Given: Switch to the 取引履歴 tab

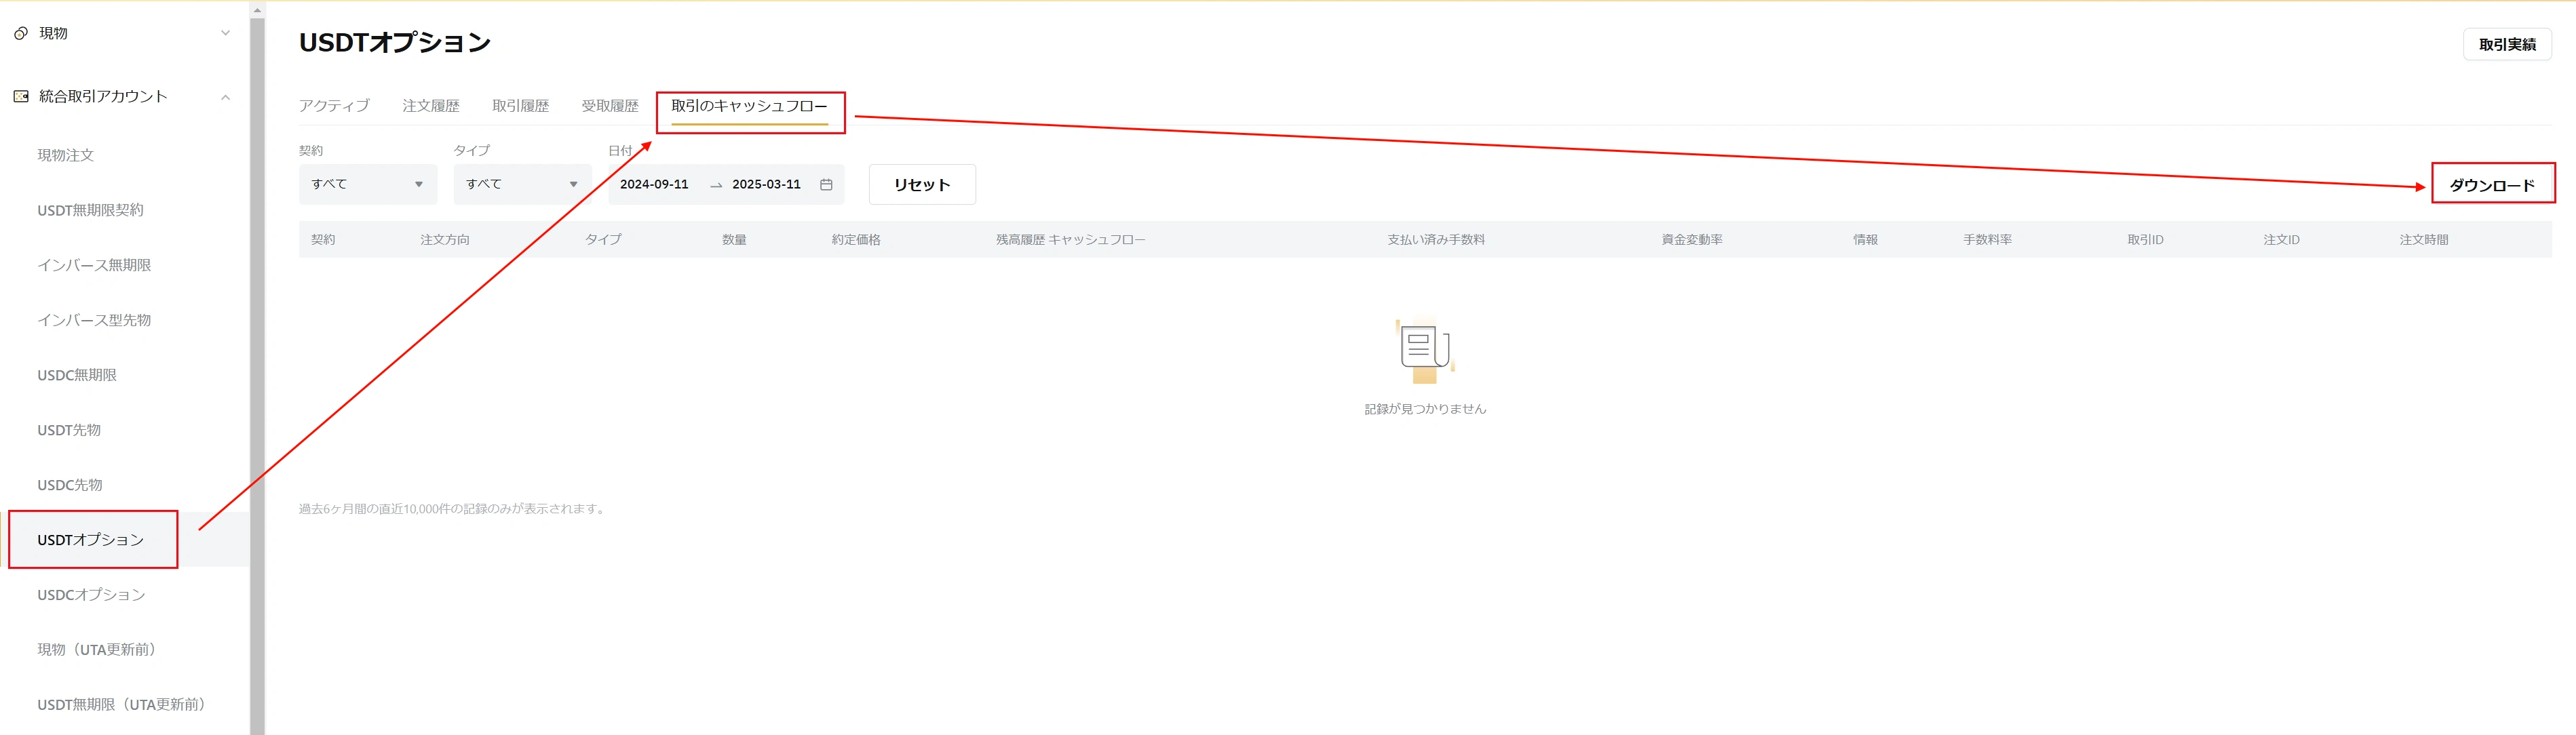Looking at the screenshot, I should point(520,105).
